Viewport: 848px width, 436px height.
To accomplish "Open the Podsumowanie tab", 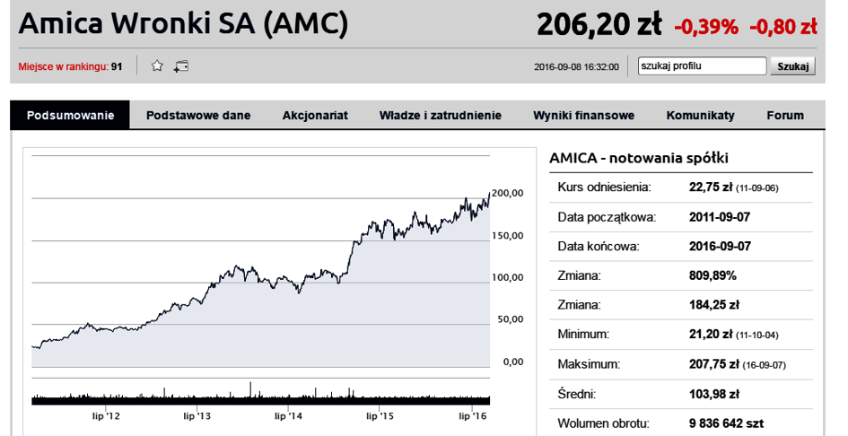I will 70,115.
